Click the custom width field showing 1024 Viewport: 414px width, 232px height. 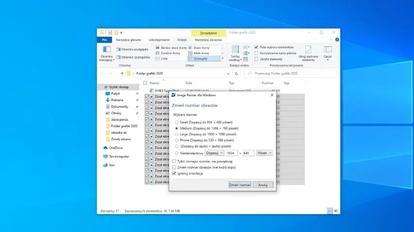click(x=232, y=153)
